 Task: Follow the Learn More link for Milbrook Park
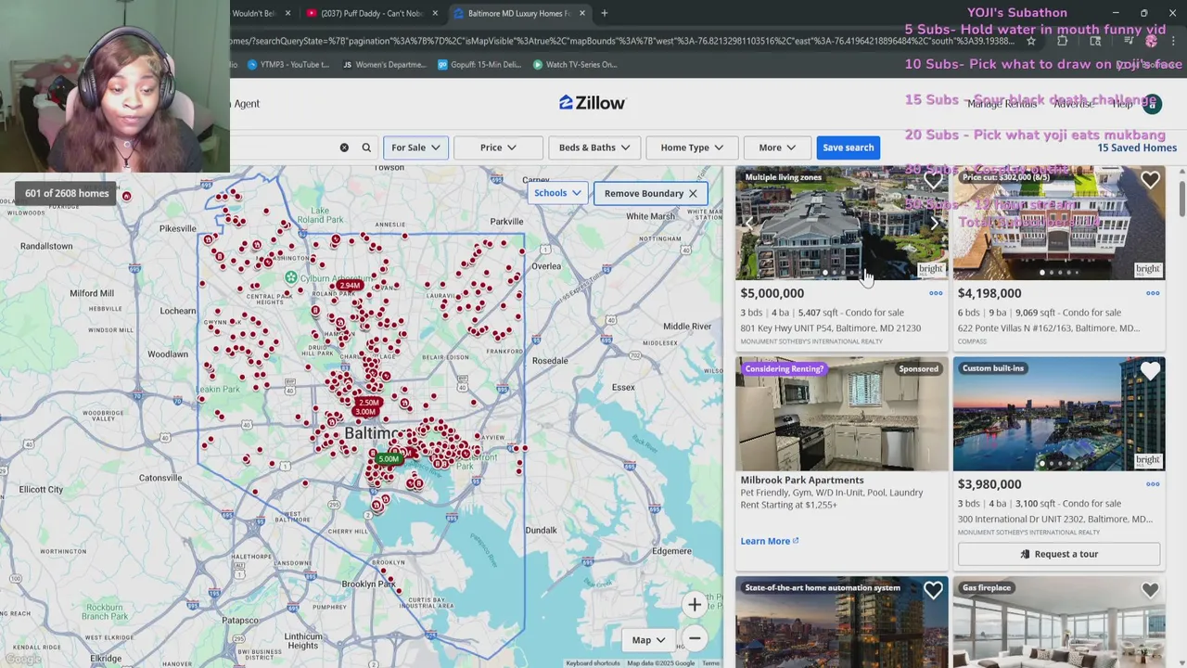pyautogui.click(x=769, y=541)
